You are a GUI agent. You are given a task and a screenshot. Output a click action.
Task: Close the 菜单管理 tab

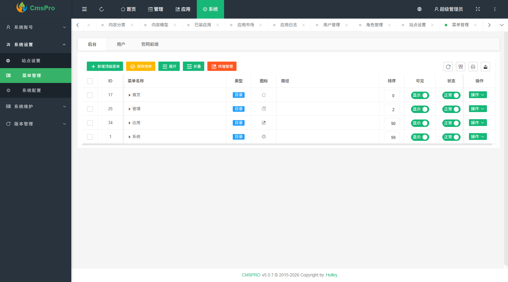tap(475, 25)
